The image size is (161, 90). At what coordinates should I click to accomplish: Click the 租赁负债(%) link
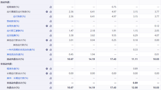tap(13, 69)
